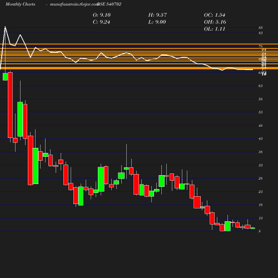Click the tallest red candlestick near chart start

10,105
